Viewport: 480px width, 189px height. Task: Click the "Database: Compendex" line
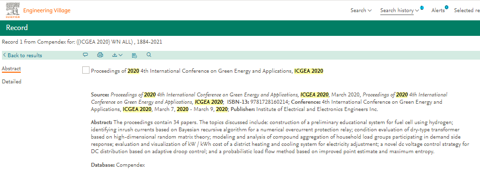click(x=118, y=165)
